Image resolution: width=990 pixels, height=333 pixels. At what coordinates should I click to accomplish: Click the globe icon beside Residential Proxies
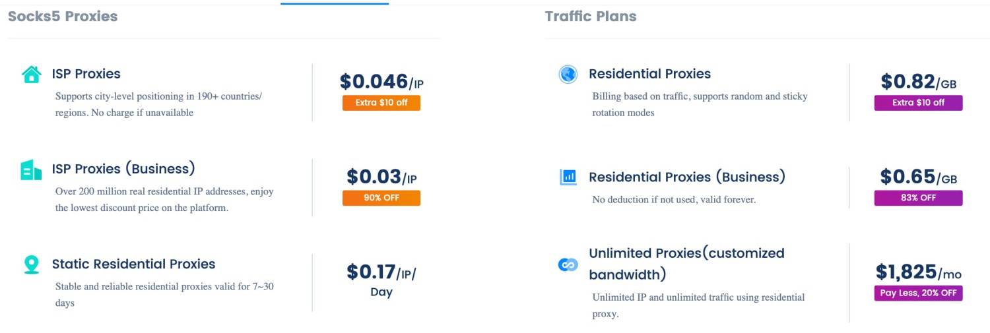(568, 75)
